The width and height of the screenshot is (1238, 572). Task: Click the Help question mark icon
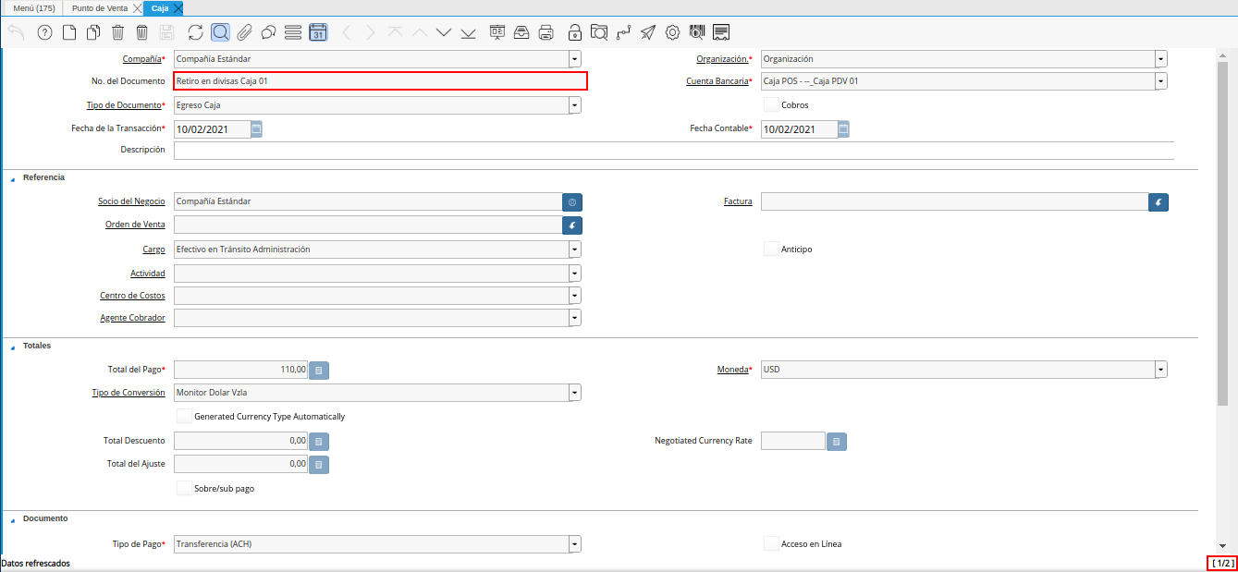44,33
